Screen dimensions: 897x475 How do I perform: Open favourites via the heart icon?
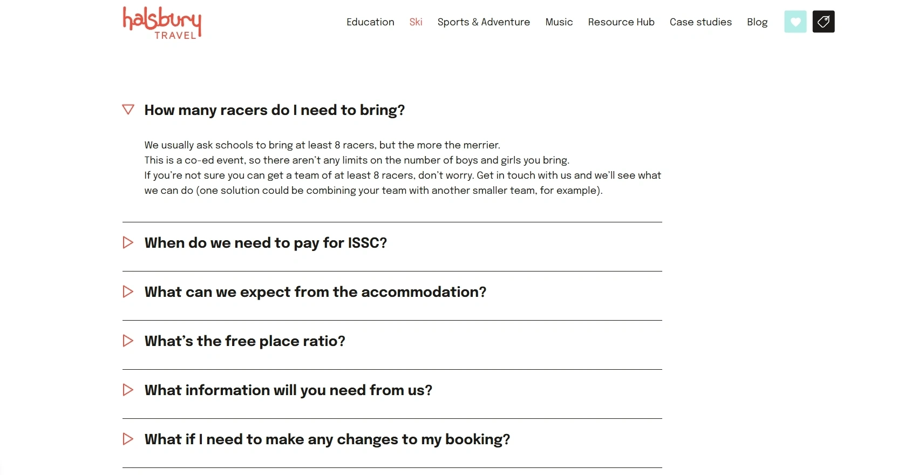[x=795, y=22]
